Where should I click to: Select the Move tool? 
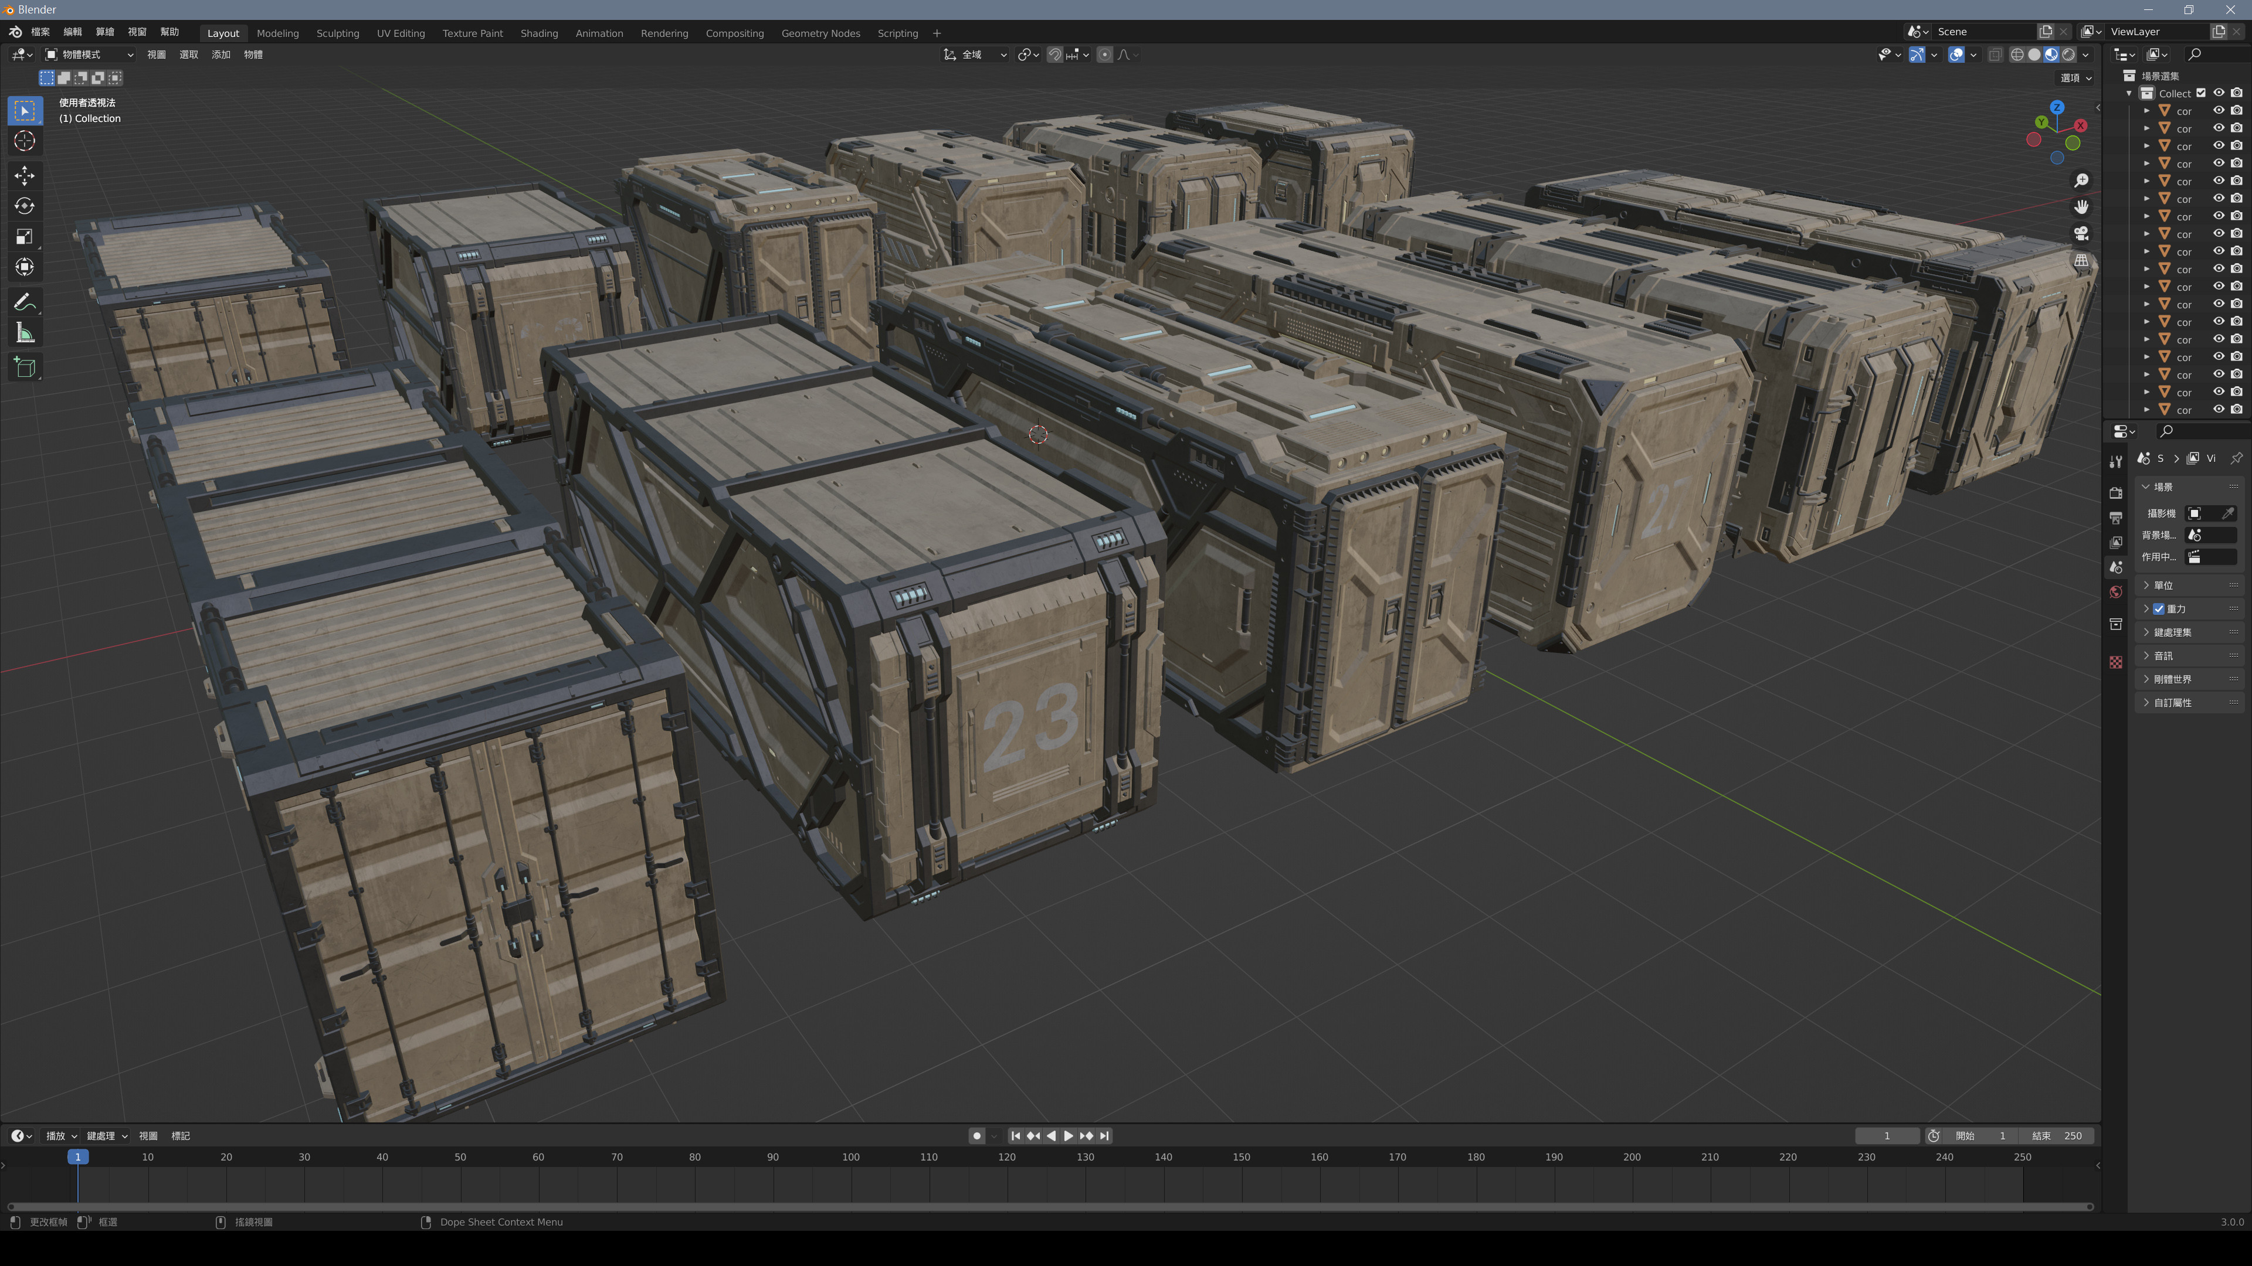click(x=25, y=176)
